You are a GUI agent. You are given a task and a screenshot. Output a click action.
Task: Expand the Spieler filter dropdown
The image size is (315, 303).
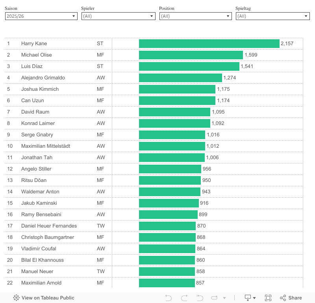click(x=118, y=16)
